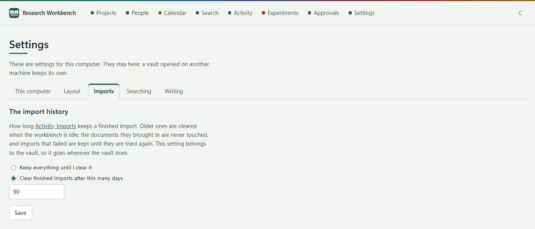Open the Search nav item
Viewport: 535px width, 229px height.
point(207,13)
